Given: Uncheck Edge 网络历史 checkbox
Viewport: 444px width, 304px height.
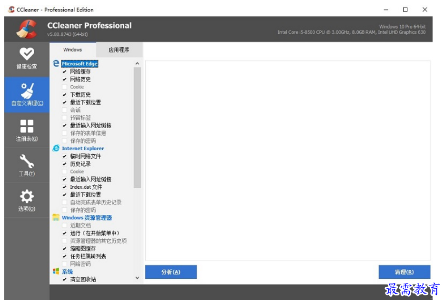Looking at the screenshot, I should coord(65,79).
